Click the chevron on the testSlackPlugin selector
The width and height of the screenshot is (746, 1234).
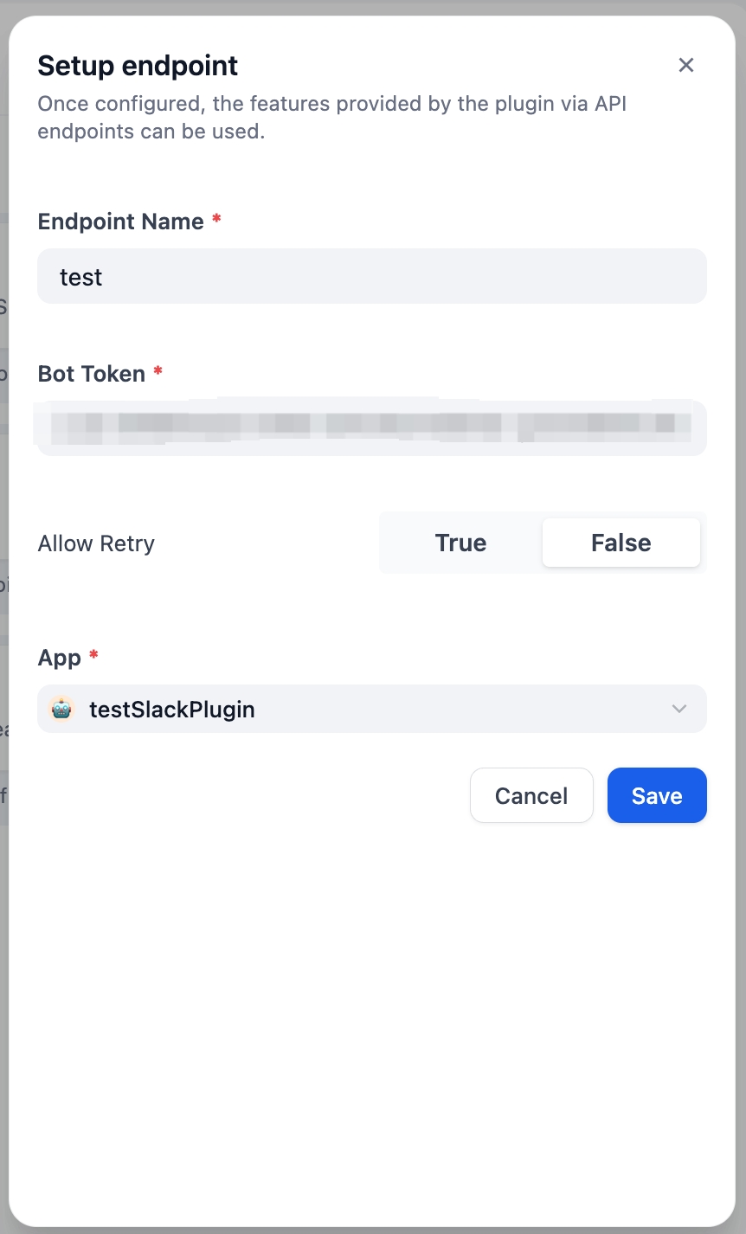[679, 709]
